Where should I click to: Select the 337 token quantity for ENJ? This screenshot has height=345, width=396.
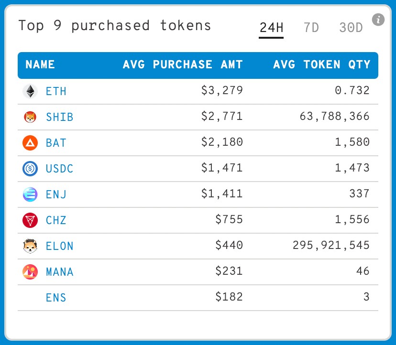[359, 194]
